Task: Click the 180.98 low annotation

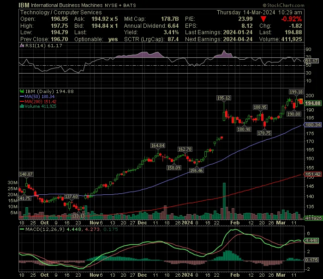Action: (x=244, y=129)
